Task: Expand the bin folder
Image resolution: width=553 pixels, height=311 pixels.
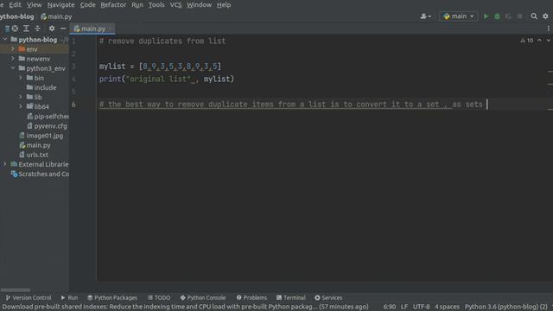Action: 21,78
